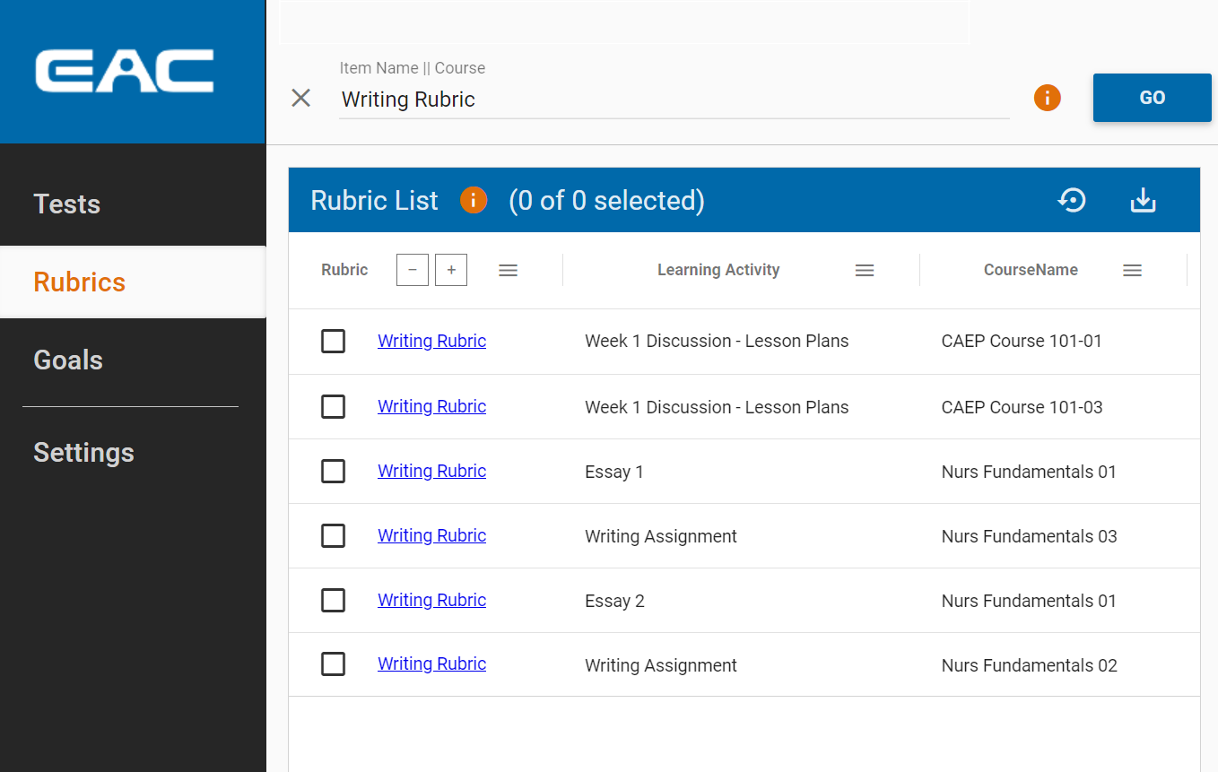This screenshot has height=772, width=1218.
Task: Select the Essay 1 rubric checkbox
Action: click(333, 471)
